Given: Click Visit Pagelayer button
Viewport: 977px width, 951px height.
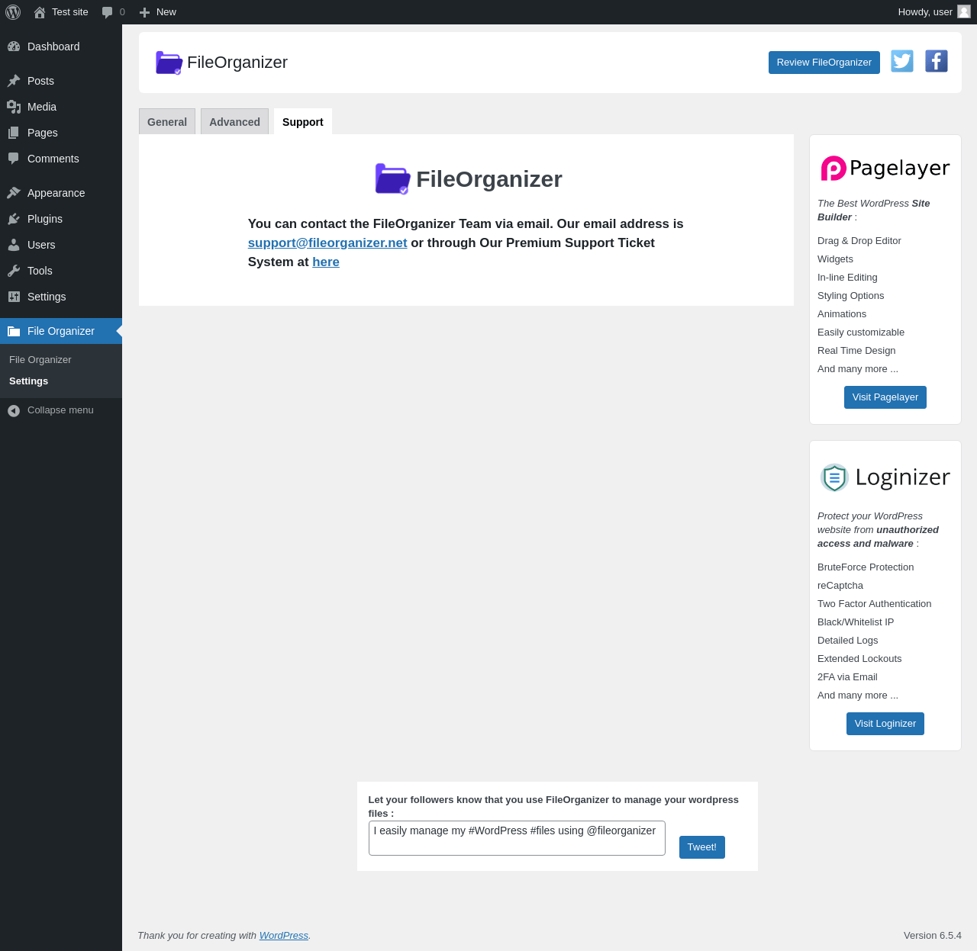Looking at the screenshot, I should (885, 397).
